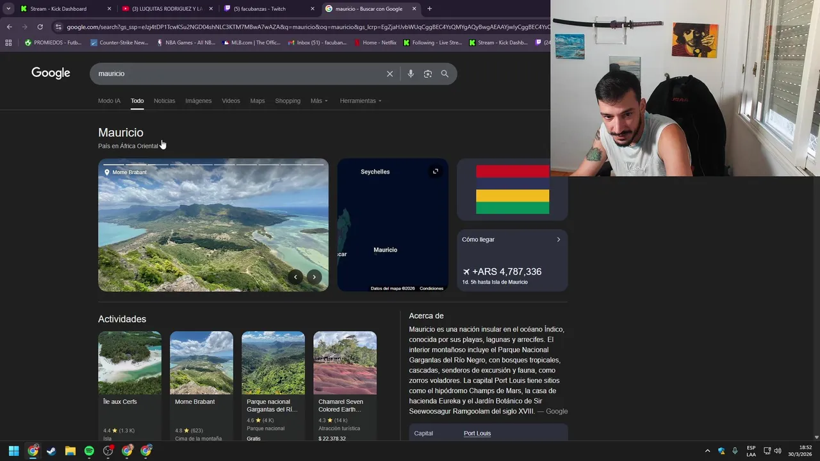The height and width of the screenshot is (461, 820).
Task: Open Cómo llegar directions chevron
Action: click(x=558, y=239)
